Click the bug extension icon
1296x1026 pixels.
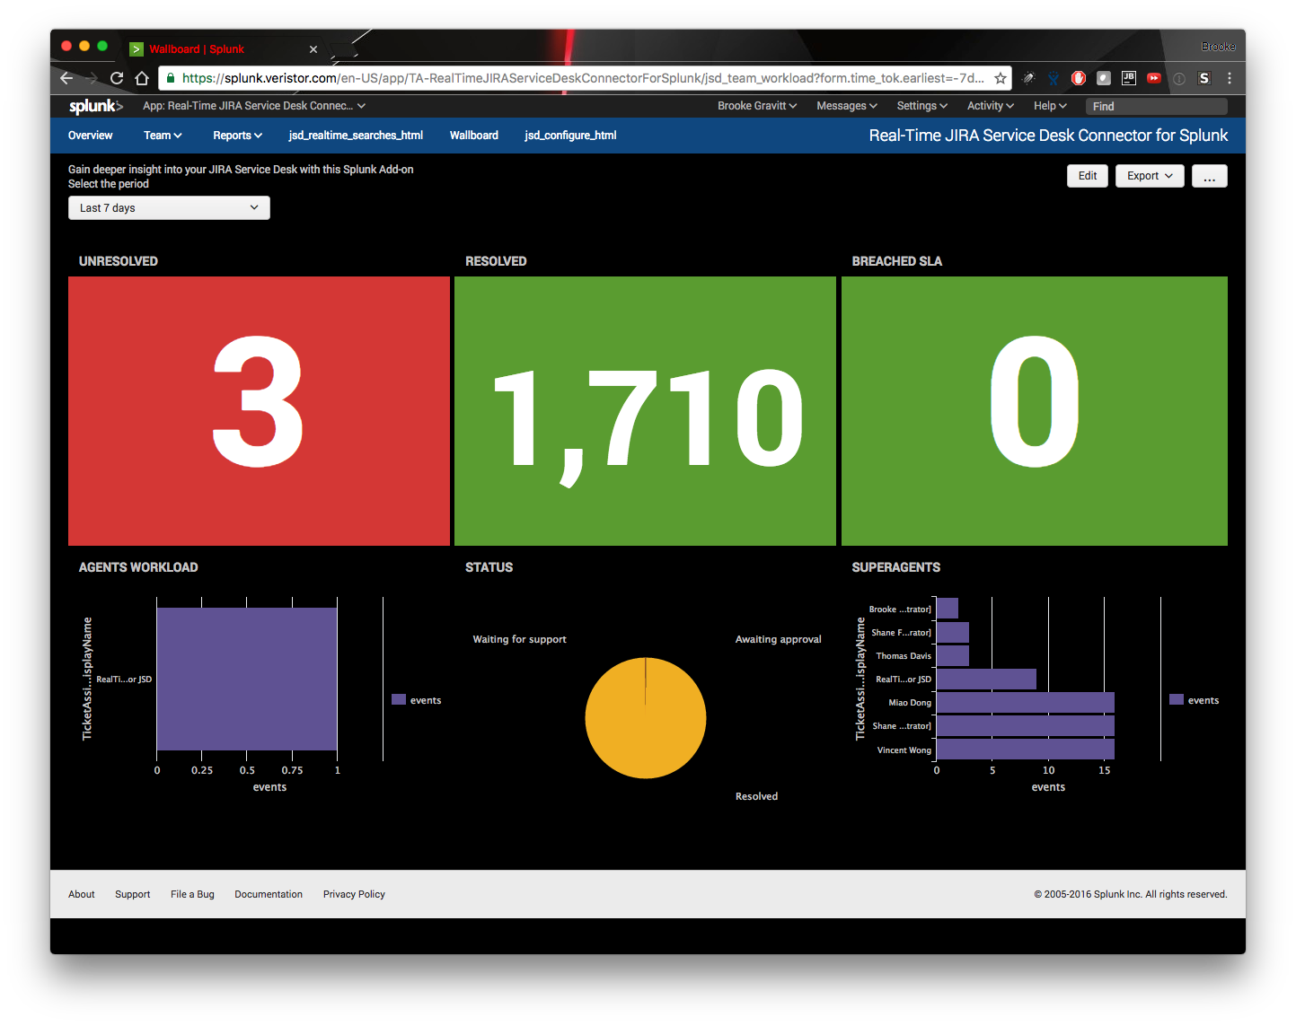pos(1028,78)
